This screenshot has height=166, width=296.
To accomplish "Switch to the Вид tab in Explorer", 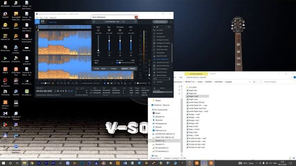I will coord(181,77).
